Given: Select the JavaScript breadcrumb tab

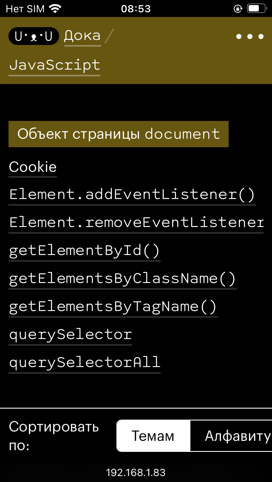Looking at the screenshot, I should pos(54,64).
